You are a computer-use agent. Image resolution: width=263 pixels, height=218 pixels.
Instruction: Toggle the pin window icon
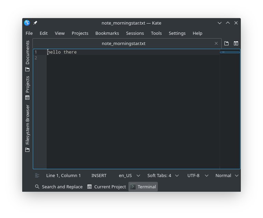pyautogui.click(x=35, y=23)
